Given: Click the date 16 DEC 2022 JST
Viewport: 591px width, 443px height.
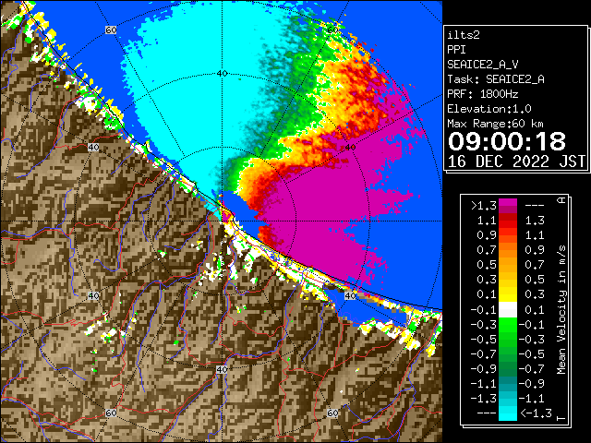Looking at the screenshot, I should tap(516, 162).
